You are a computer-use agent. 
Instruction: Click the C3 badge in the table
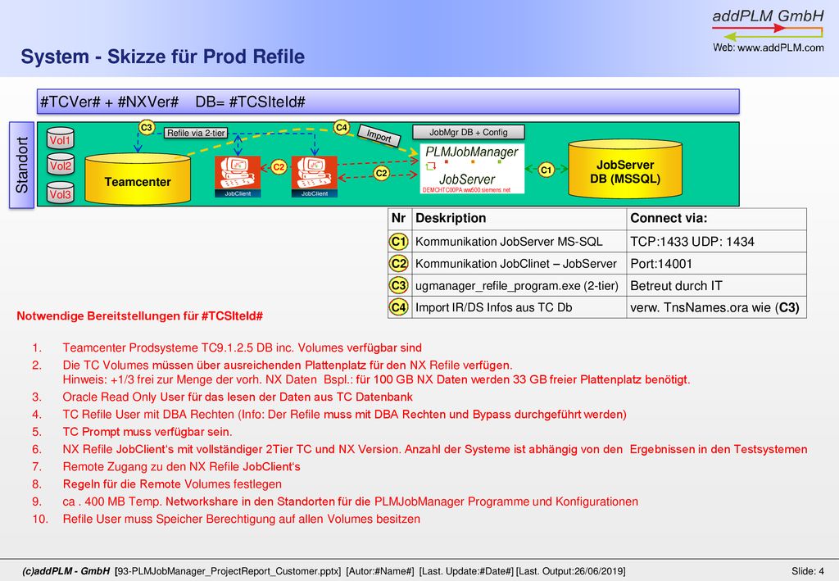click(x=399, y=286)
